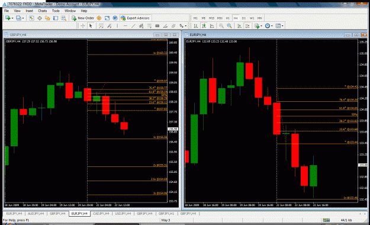Click the New Order button

(x=83, y=18)
